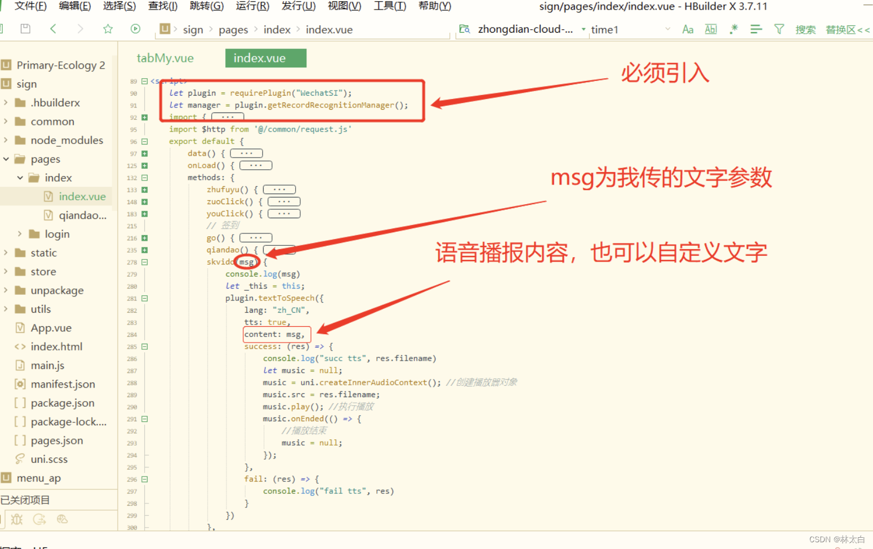The image size is (873, 549).
Task: Fold the export default block on line 96
Action: 145,142
